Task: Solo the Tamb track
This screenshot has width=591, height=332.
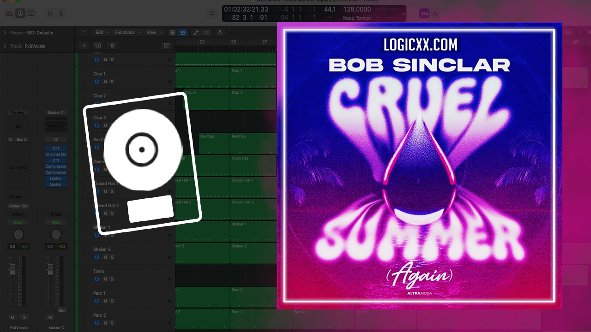Action: (x=112, y=279)
